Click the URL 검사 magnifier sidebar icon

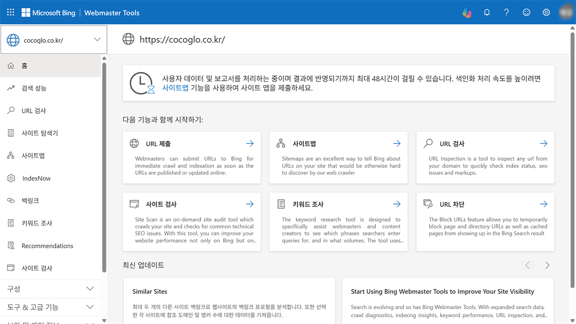tap(11, 110)
